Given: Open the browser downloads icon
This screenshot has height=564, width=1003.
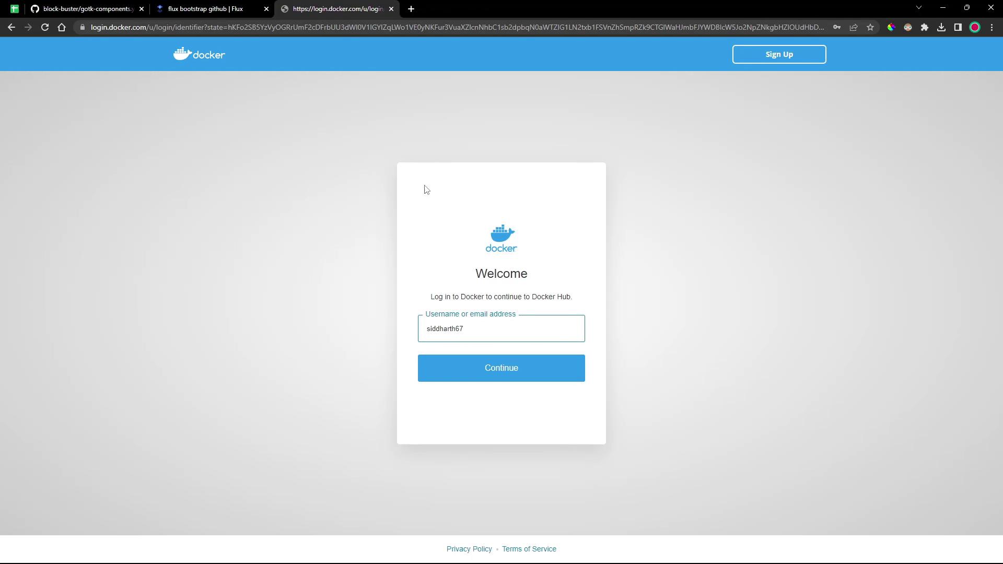Looking at the screenshot, I should tap(941, 27).
